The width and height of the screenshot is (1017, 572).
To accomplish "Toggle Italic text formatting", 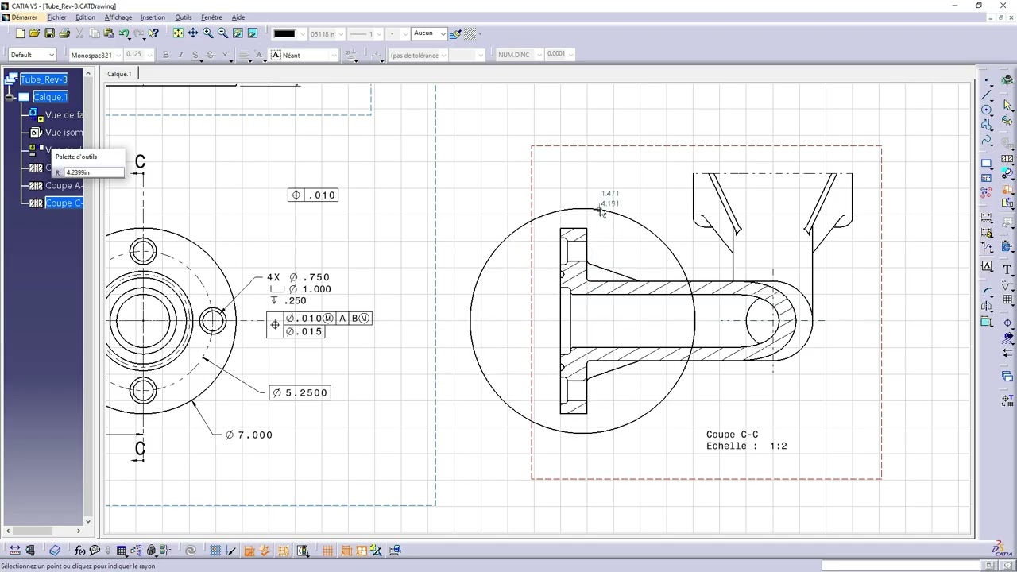I will pyautogui.click(x=180, y=55).
